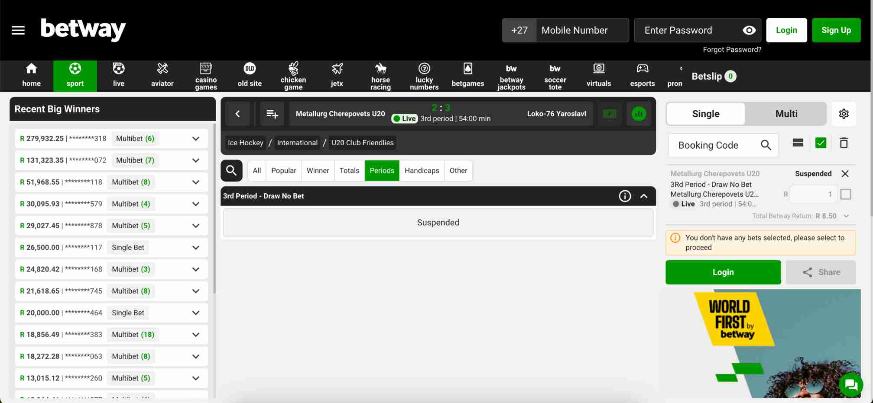Open the hamburger main menu
873x403 pixels.
(x=18, y=30)
